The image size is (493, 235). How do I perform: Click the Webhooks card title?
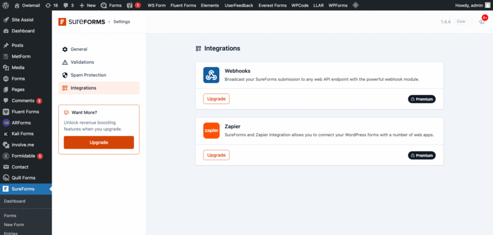[x=238, y=71]
